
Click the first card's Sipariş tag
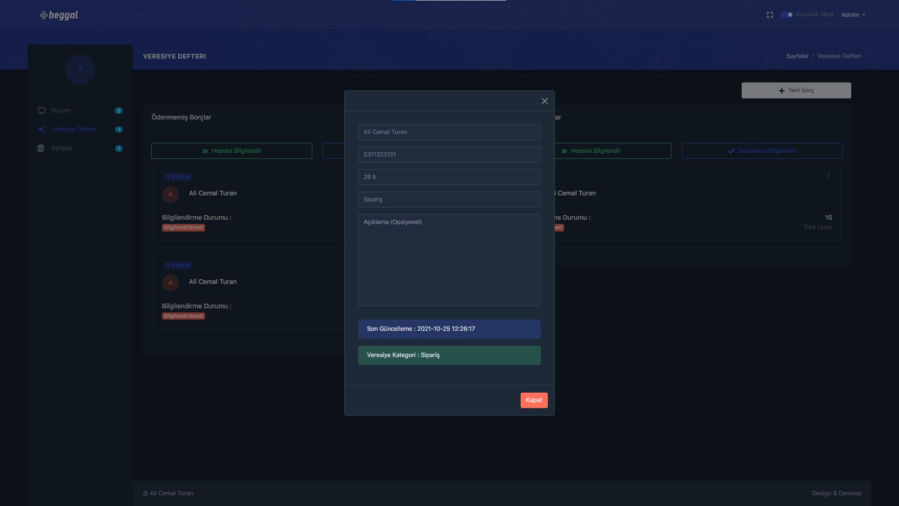[178, 177]
